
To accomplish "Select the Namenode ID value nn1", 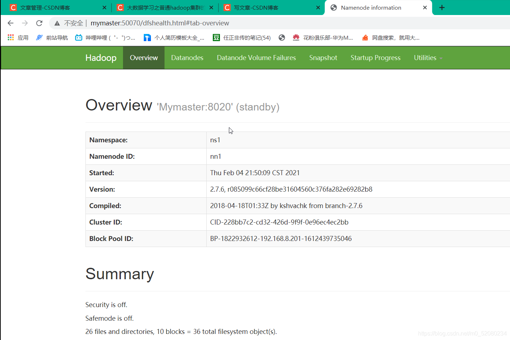I will [x=216, y=156].
